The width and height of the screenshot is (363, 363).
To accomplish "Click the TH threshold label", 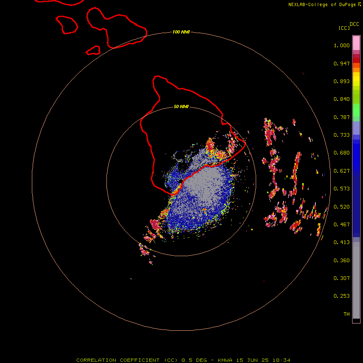I will coord(346,314).
